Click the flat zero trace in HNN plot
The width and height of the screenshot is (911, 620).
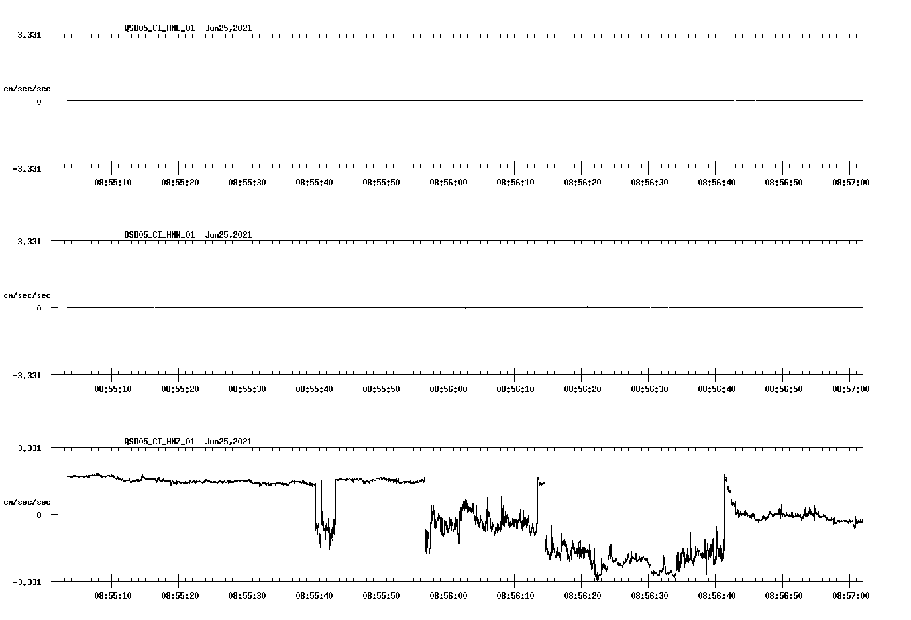(x=465, y=307)
